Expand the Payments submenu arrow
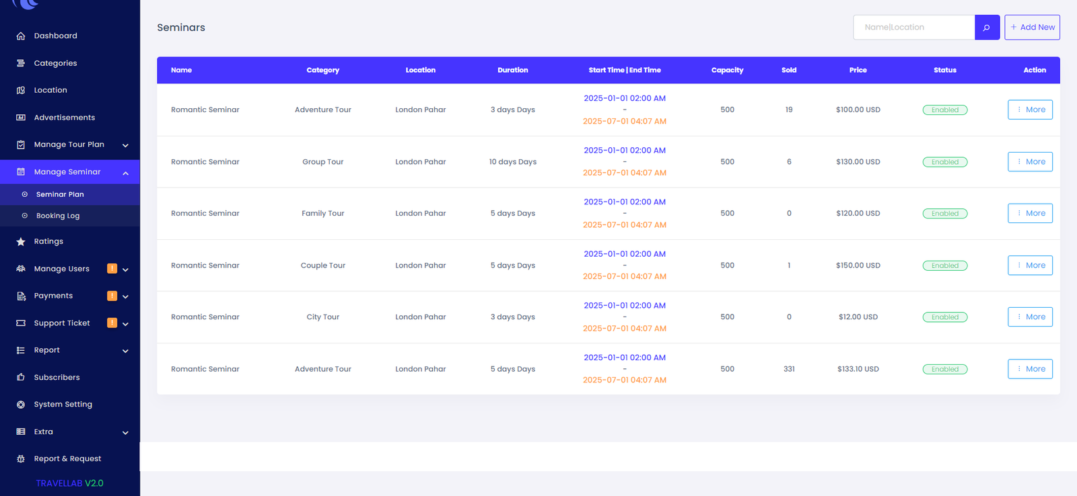The width and height of the screenshot is (1077, 496). 125,296
